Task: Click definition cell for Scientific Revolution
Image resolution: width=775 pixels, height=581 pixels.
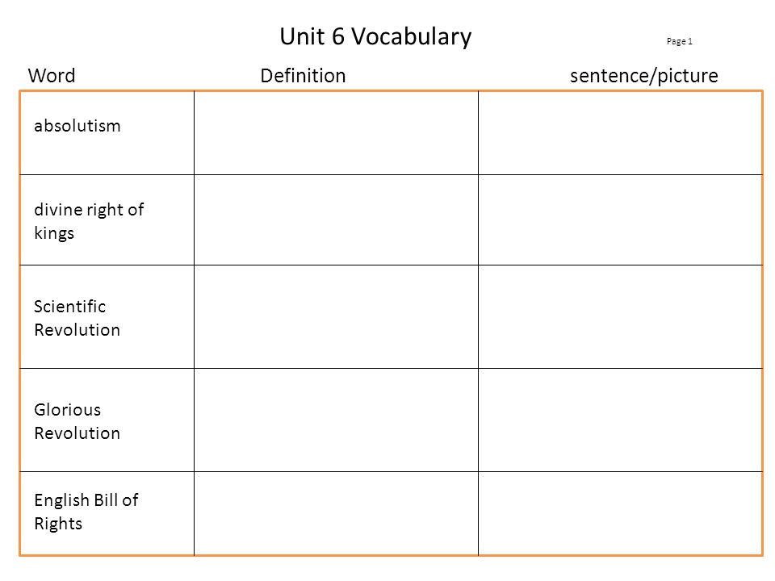Action: point(336,316)
